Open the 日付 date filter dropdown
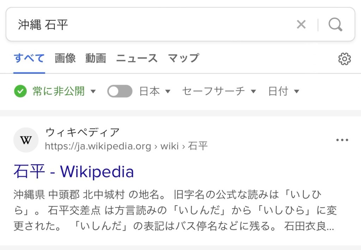 283,91
